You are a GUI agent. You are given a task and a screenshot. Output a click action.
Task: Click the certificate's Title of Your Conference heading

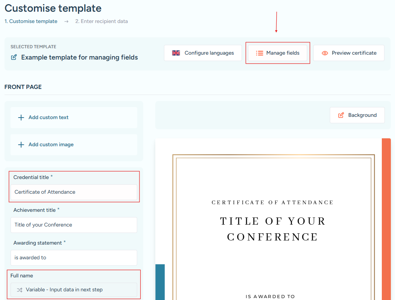click(273, 229)
